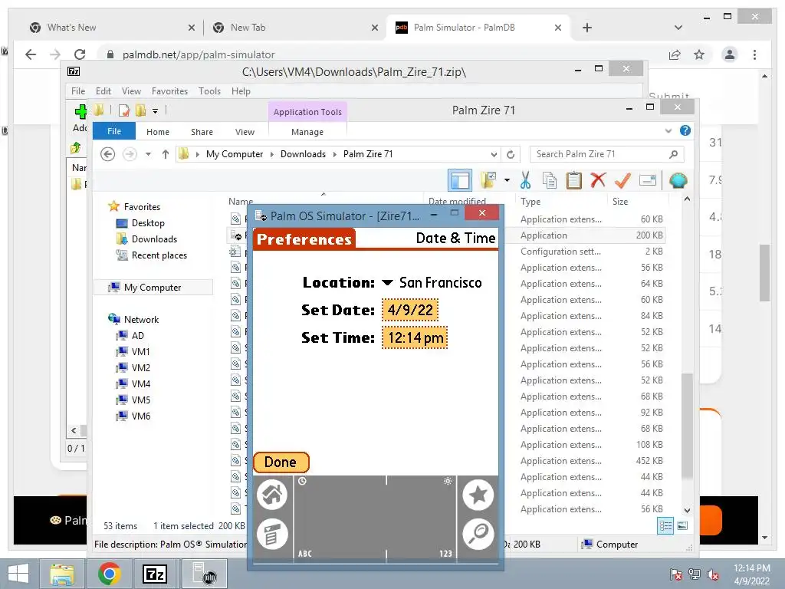785x589 pixels.
Task: Select My Computer in navigation pane
Action: (x=153, y=287)
